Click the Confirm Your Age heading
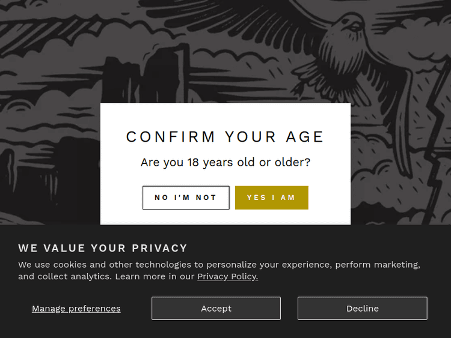 coord(225,137)
